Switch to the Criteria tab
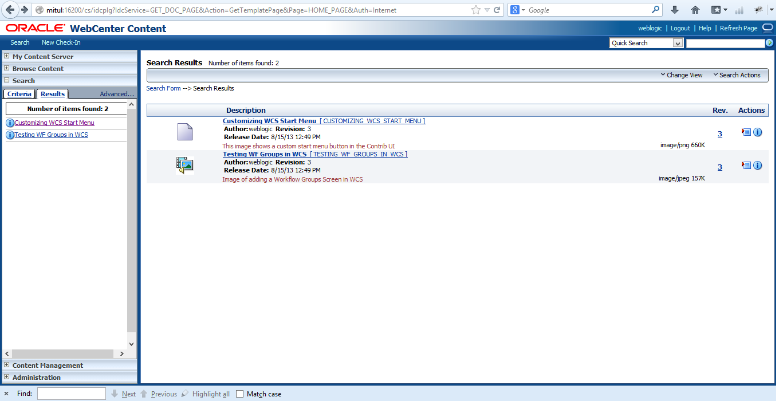 [x=19, y=93]
